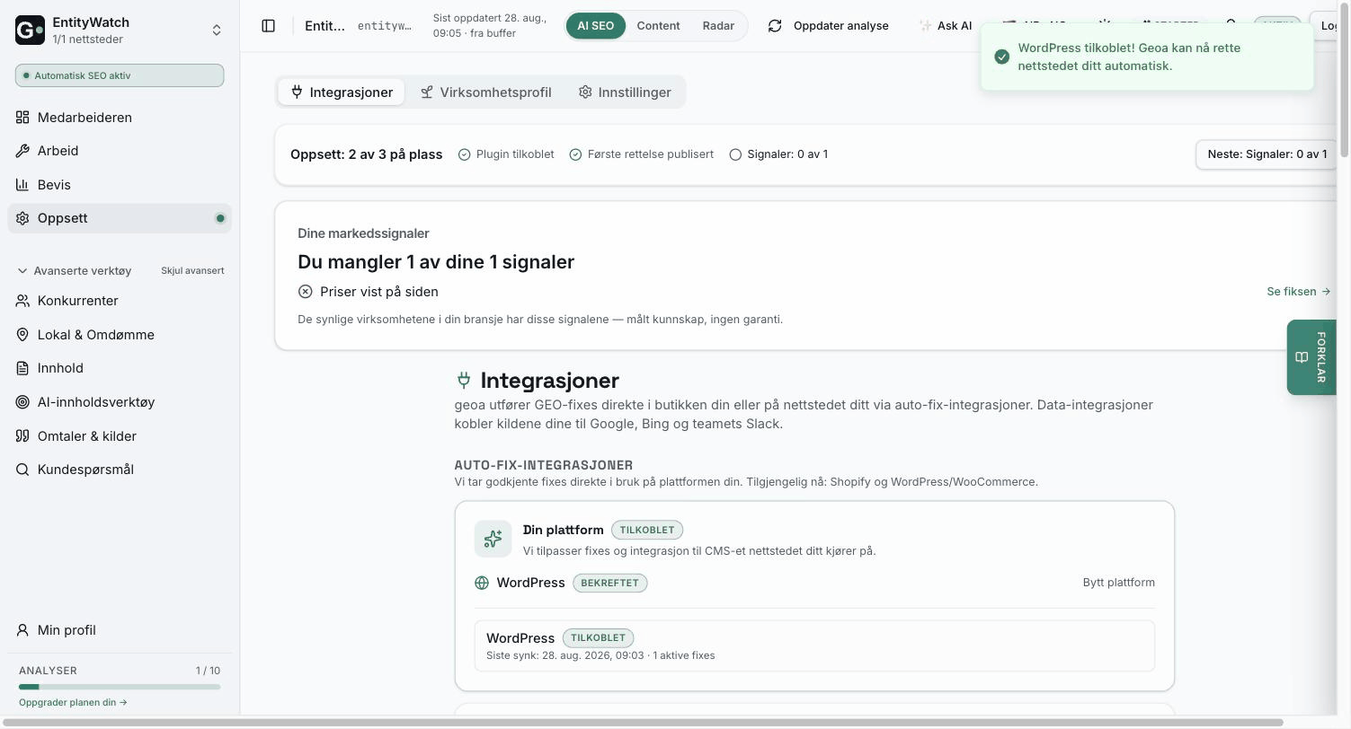Click the X icon beside Priser vist på siden
This screenshot has width=1351, height=729.
tap(306, 292)
